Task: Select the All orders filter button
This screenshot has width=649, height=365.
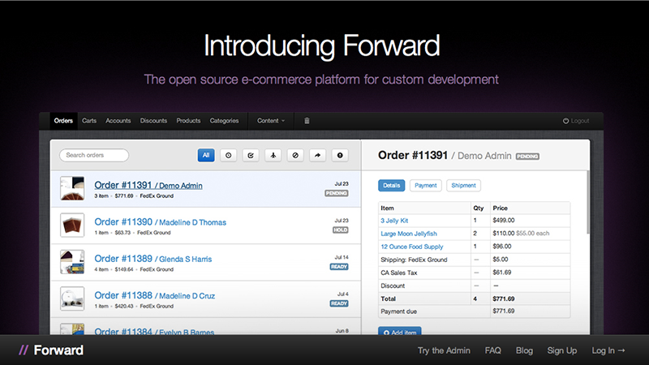Action: [x=206, y=155]
